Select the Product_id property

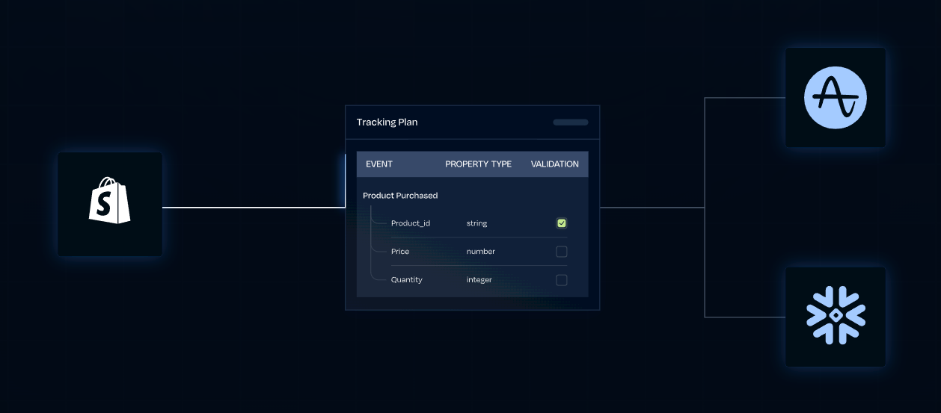click(411, 223)
